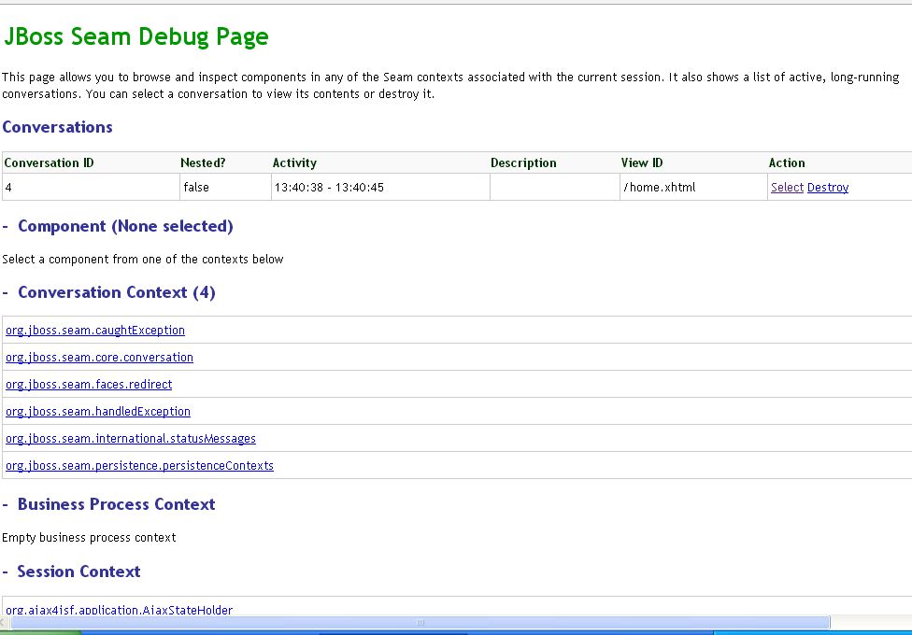
Task: Click the activity time 13:40:38 - 13:40:45
Action: (x=329, y=188)
